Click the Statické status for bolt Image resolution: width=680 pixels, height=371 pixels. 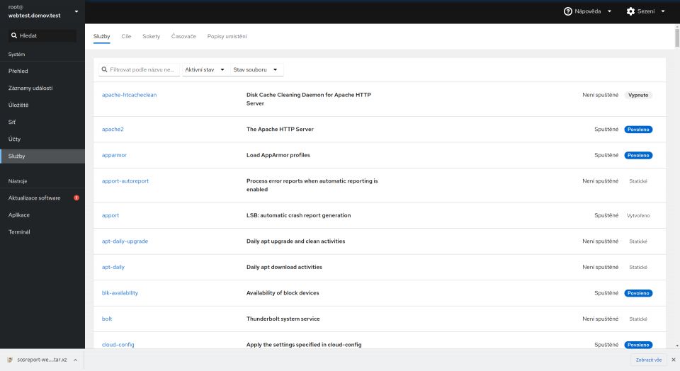click(638, 319)
